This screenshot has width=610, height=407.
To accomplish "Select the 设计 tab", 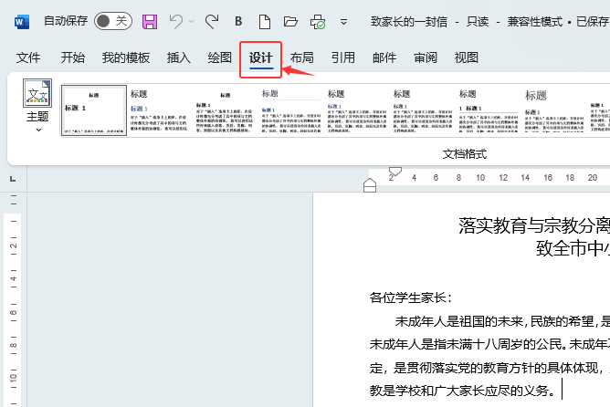I will coord(260,58).
